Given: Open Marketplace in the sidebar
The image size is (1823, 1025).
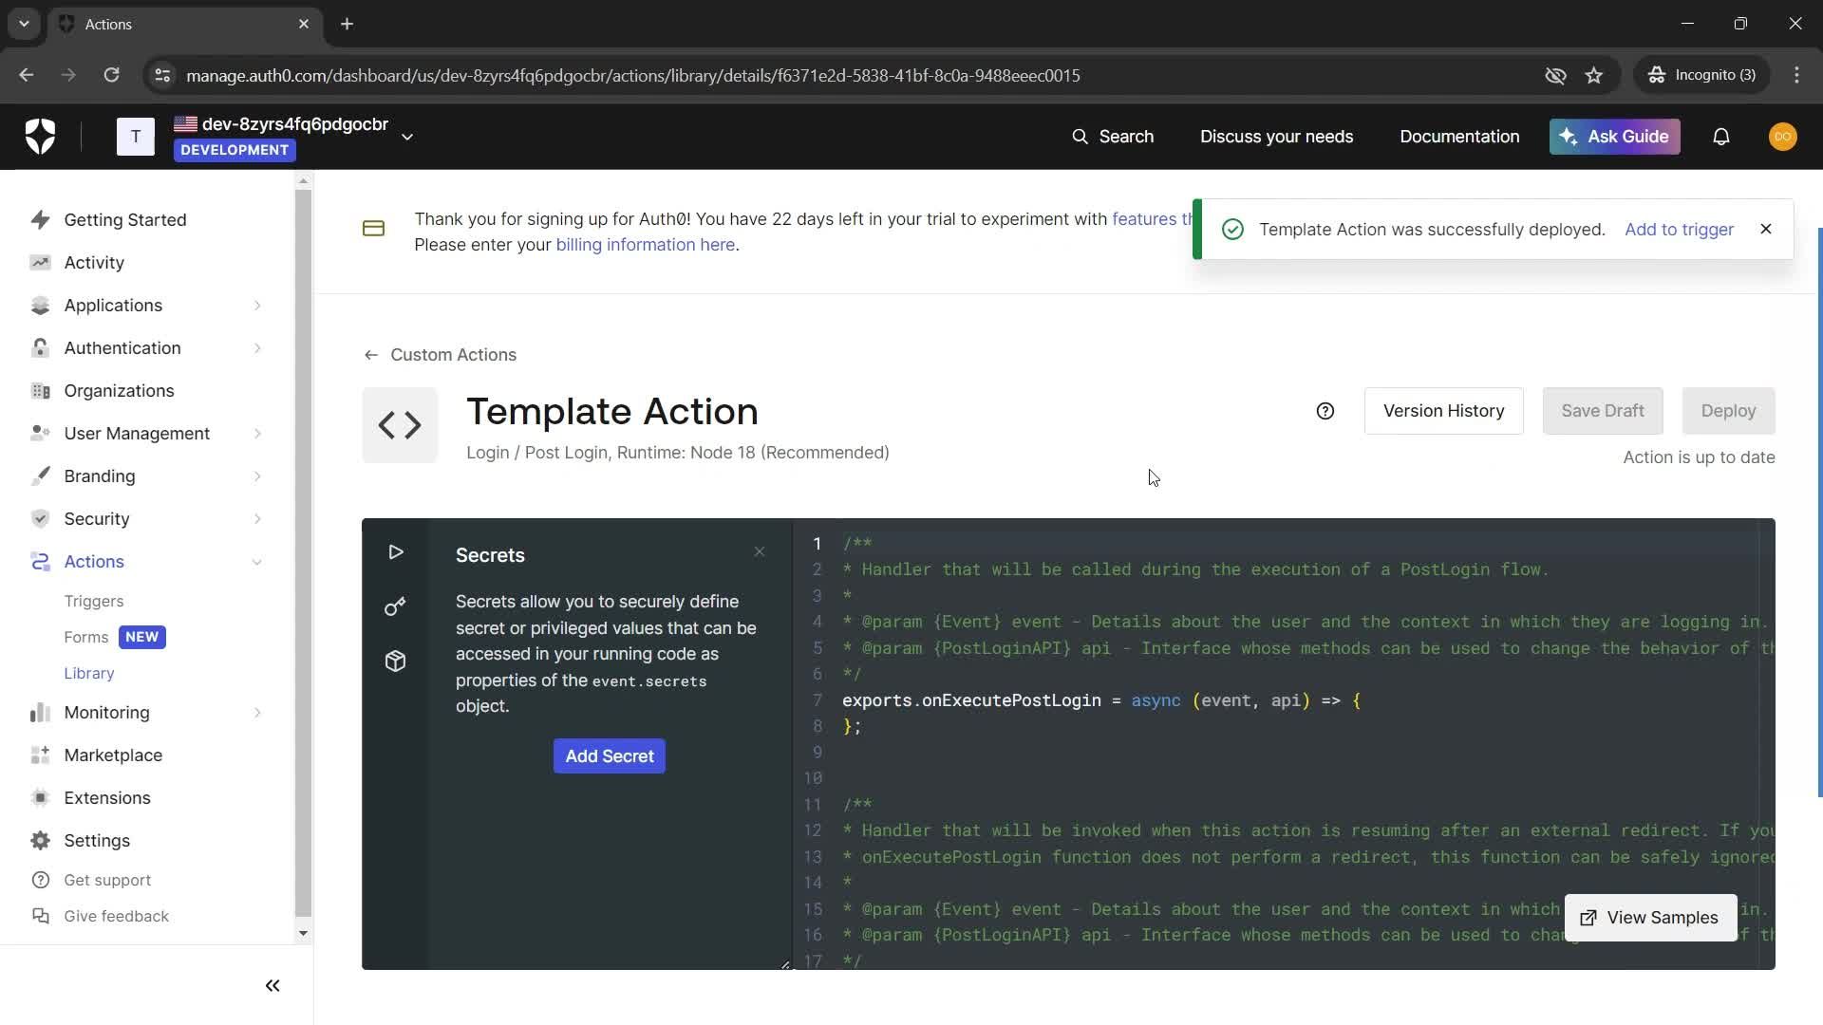Looking at the screenshot, I should (113, 755).
